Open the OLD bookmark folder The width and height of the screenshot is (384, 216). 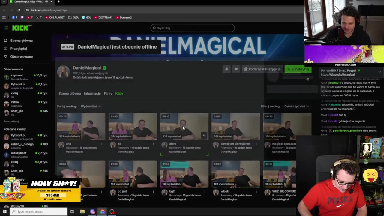[73, 17]
